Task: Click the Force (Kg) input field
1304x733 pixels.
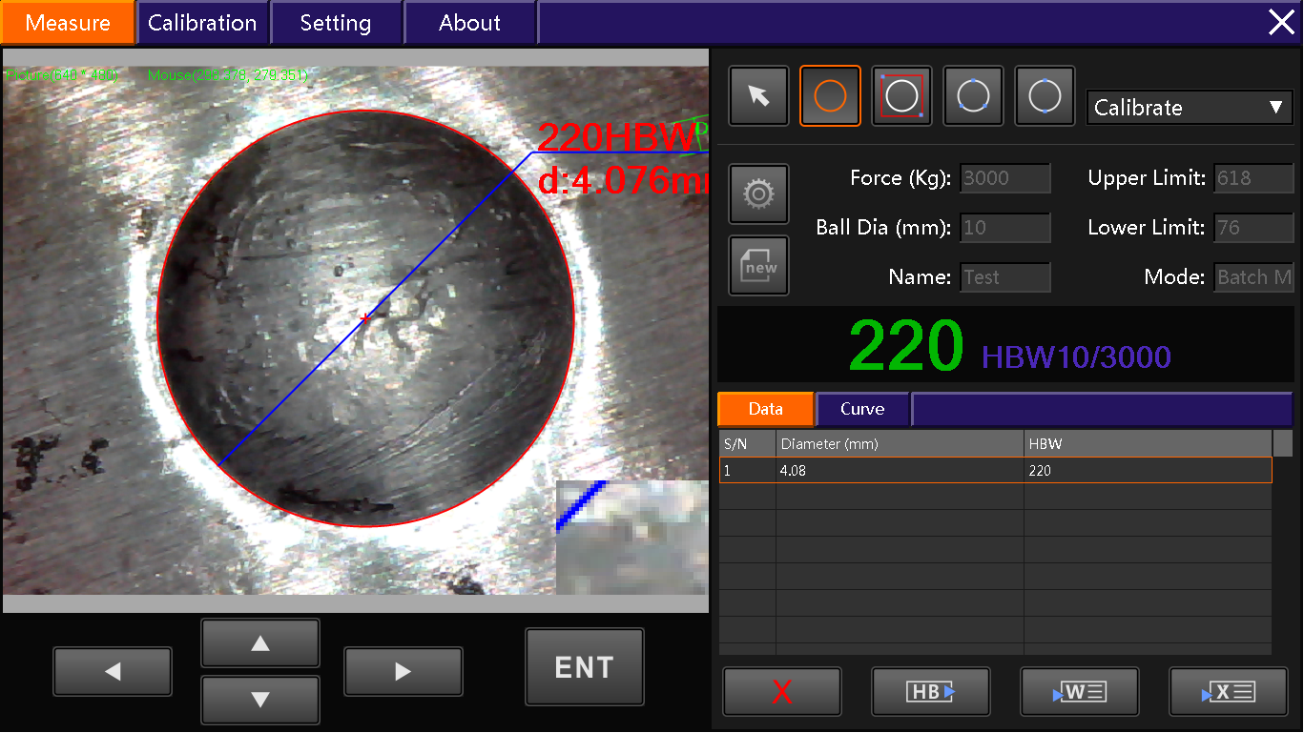Action: [x=1004, y=178]
